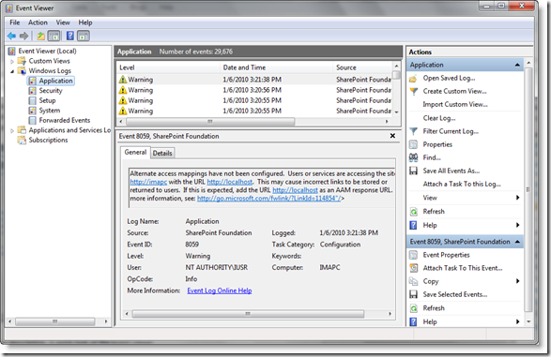This screenshot has width=551, height=357.
Task: Open the Help menu in menu bar
Action: (85, 22)
